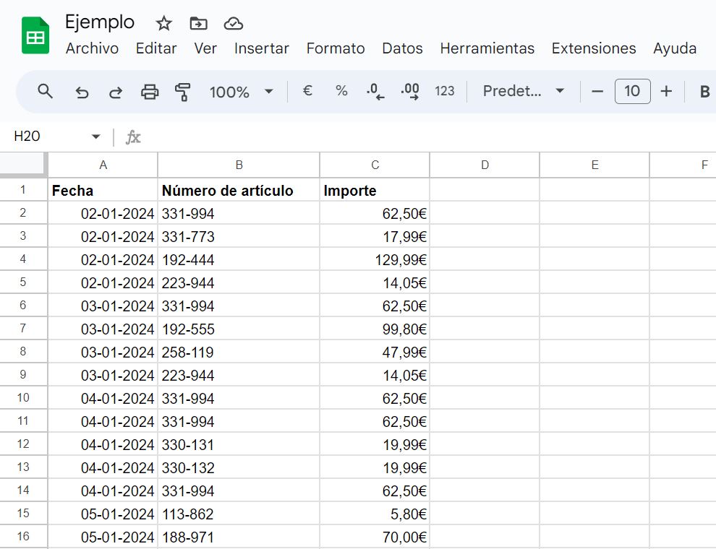716x549 pixels.
Task: Open the Editar menu
Action: tap(156, 48)
